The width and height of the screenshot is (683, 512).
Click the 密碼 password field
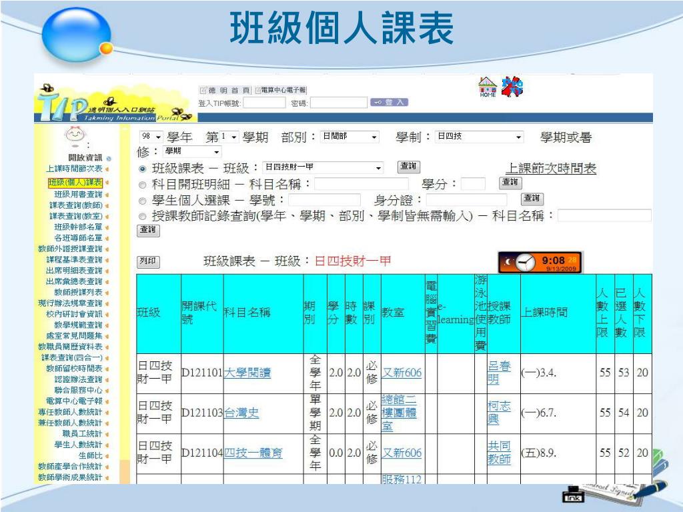click(338, 103)
